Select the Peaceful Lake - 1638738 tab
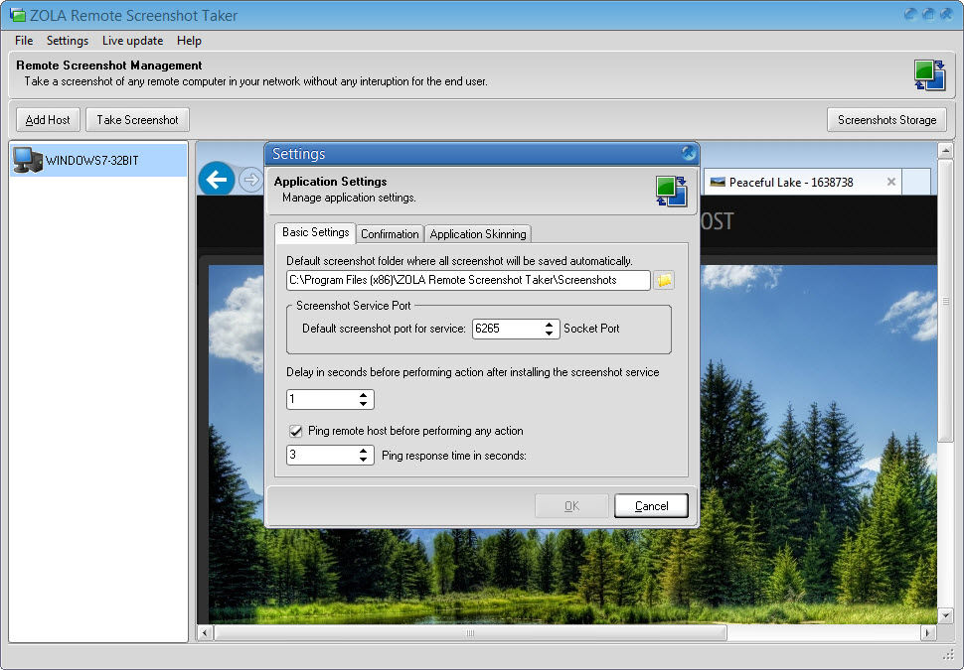 pos(803,183)
